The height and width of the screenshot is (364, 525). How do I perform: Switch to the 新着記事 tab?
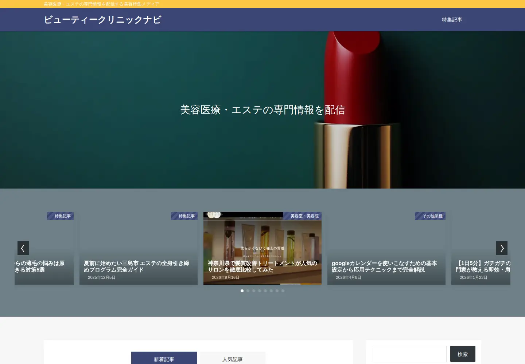[164, 359]
